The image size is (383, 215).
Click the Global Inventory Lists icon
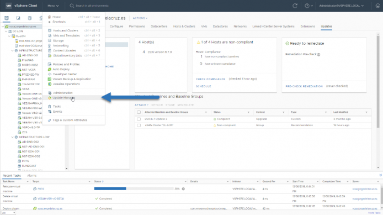coord(49,55)
